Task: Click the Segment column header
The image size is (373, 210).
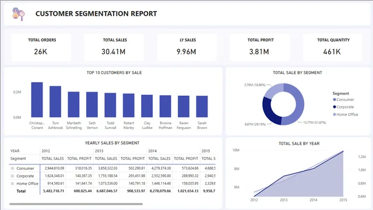Action: click(x=18, y=159)
